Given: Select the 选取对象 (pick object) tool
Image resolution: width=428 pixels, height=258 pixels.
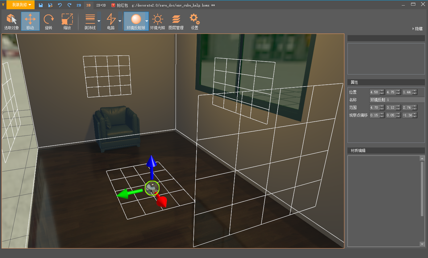Looking at the screenshot, I should coord(11,21).
